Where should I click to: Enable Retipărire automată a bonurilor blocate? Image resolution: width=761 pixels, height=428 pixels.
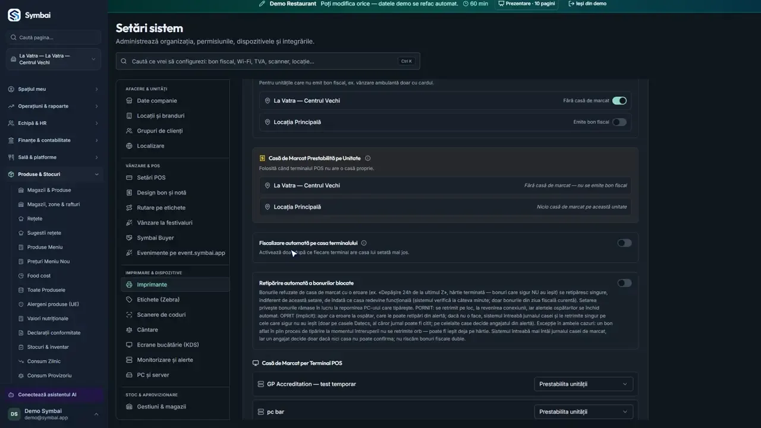pyautogui.click(x=624, y=283)
